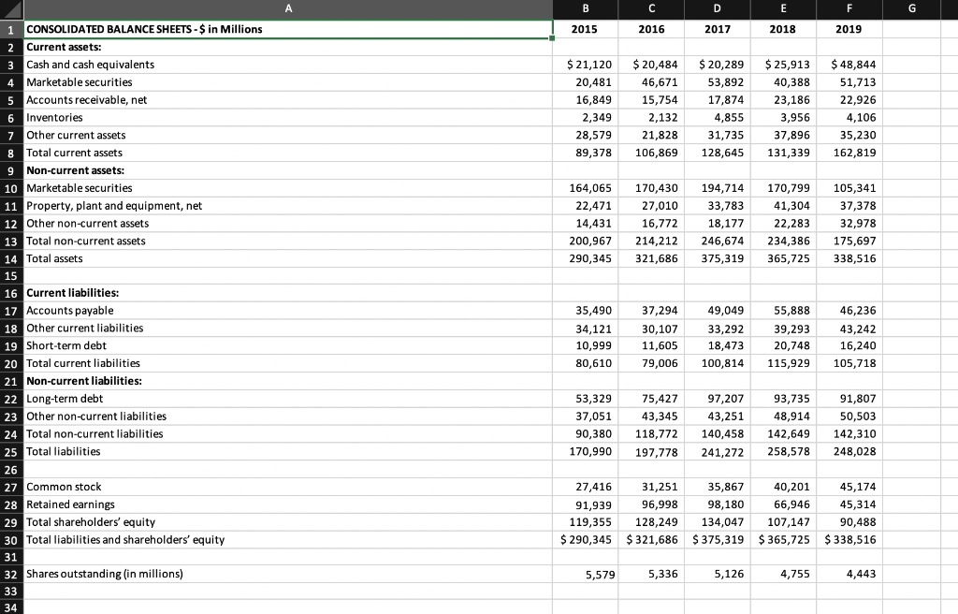Click total current liabilities value 115,929
958x614 pixels.
click(783, 363)
